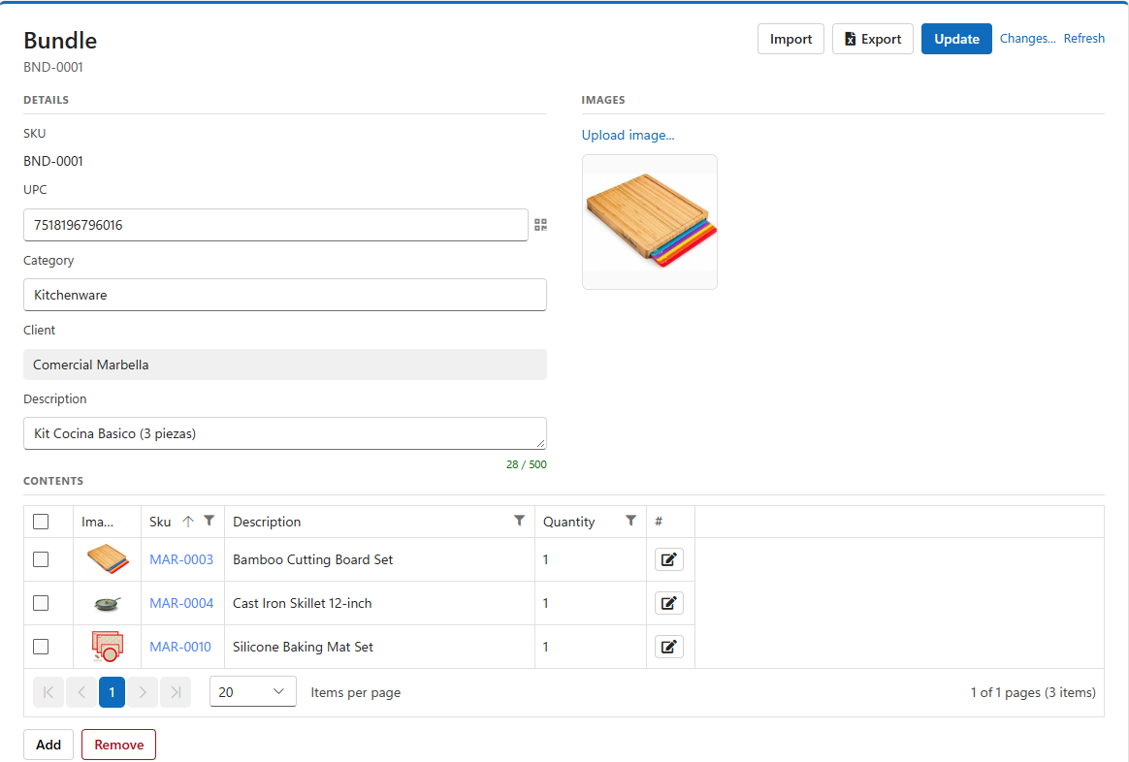
Task: Open the Description column filter icon
Action: 519,521
